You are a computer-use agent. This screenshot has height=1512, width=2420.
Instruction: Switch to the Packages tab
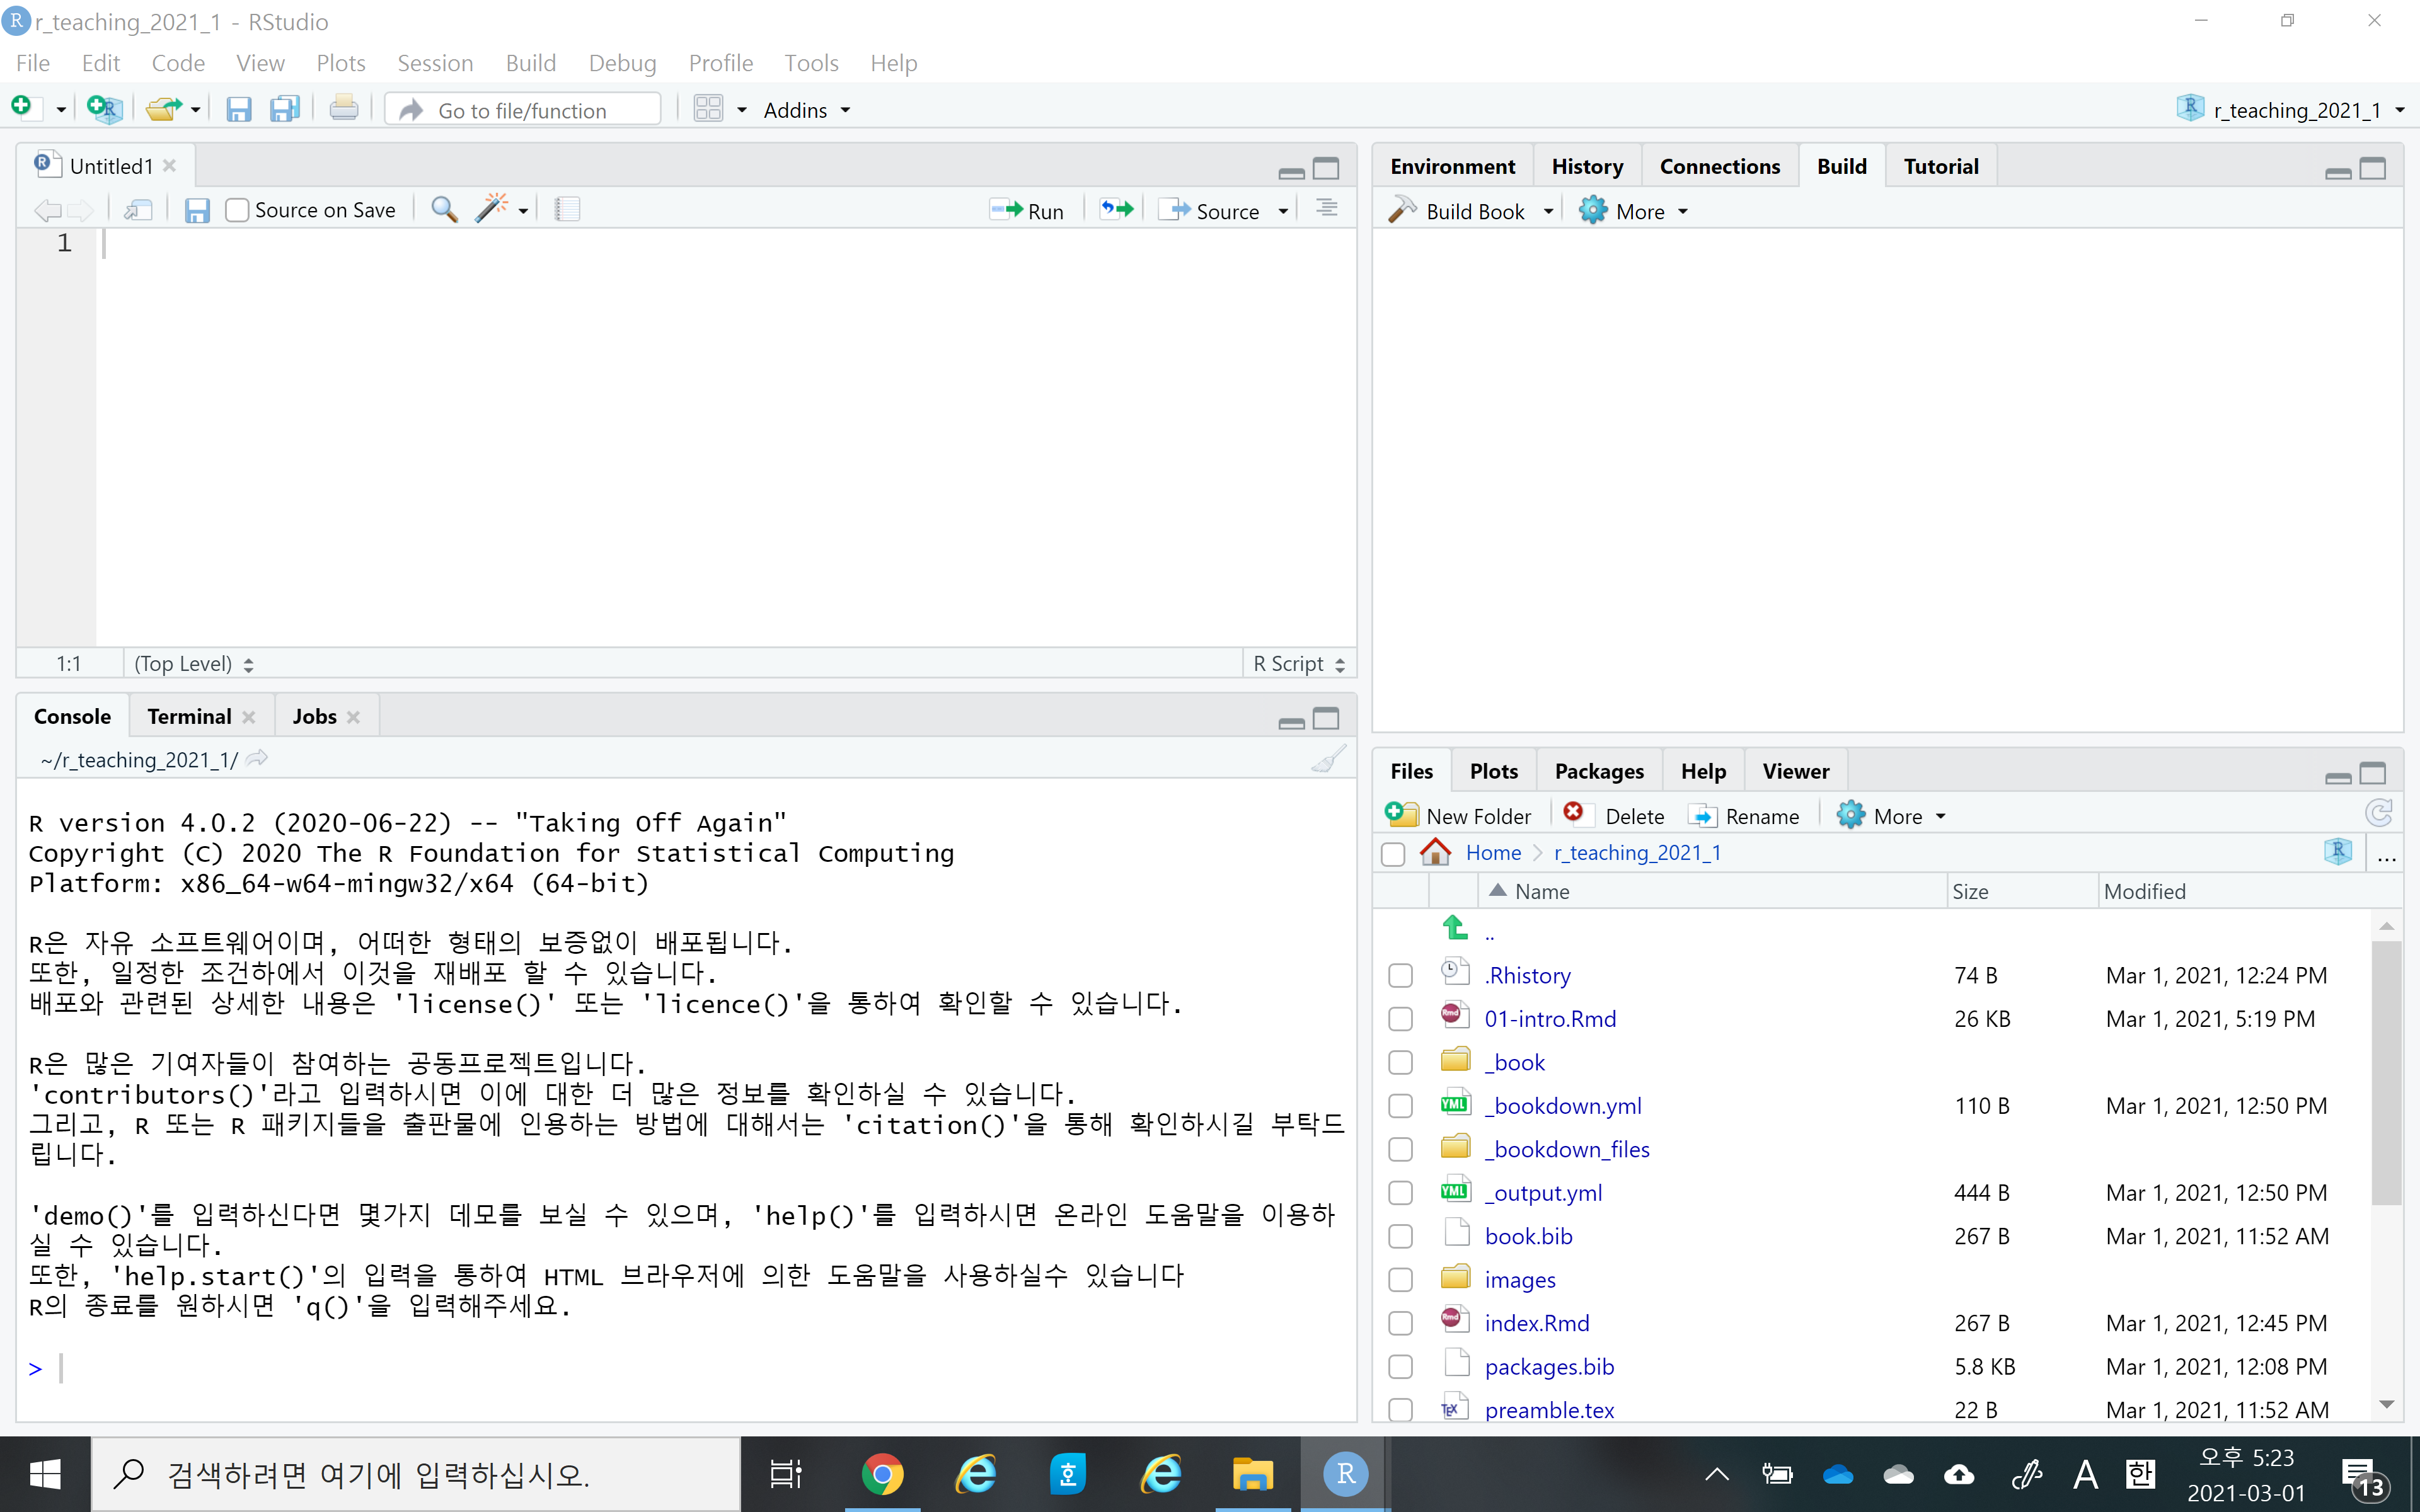[x=1598, y=771]
